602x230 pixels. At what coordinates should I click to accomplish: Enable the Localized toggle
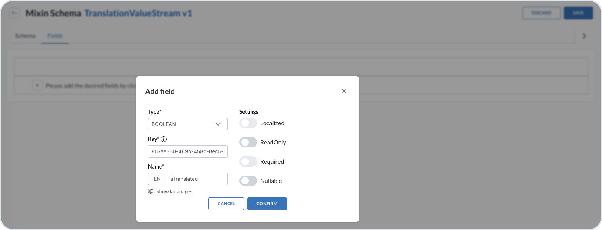pyautogui.click(x=248, y=123)
